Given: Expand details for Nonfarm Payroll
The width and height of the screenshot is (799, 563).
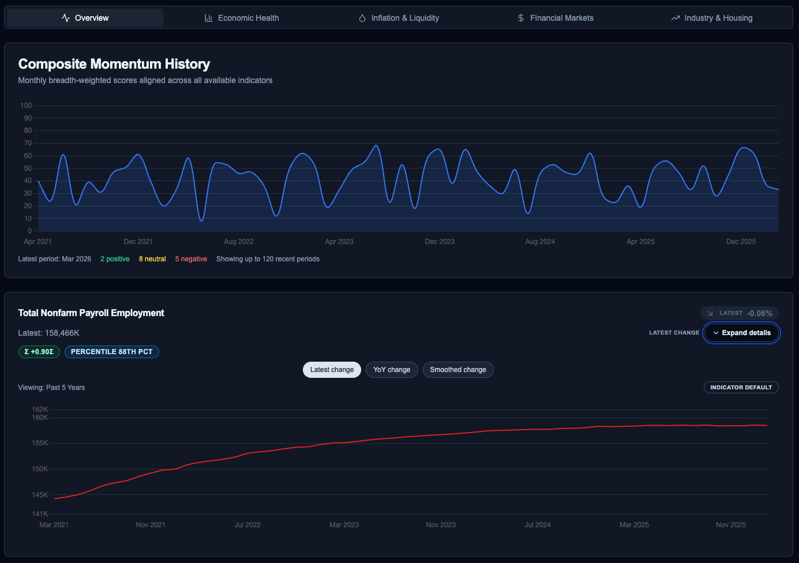Looking at the screenshot, I should [741, 333].
